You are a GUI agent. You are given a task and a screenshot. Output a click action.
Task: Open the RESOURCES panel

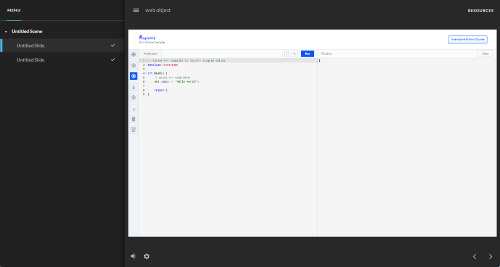pyautogui.click(x=480, y=10)
